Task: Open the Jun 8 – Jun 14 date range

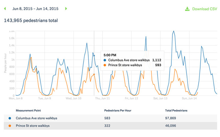Action: click(35, 9)
